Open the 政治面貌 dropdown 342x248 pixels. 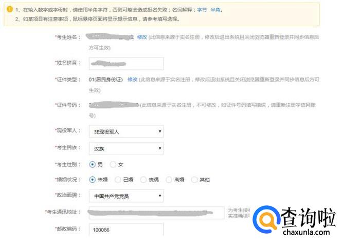click(x=126, y=196)
